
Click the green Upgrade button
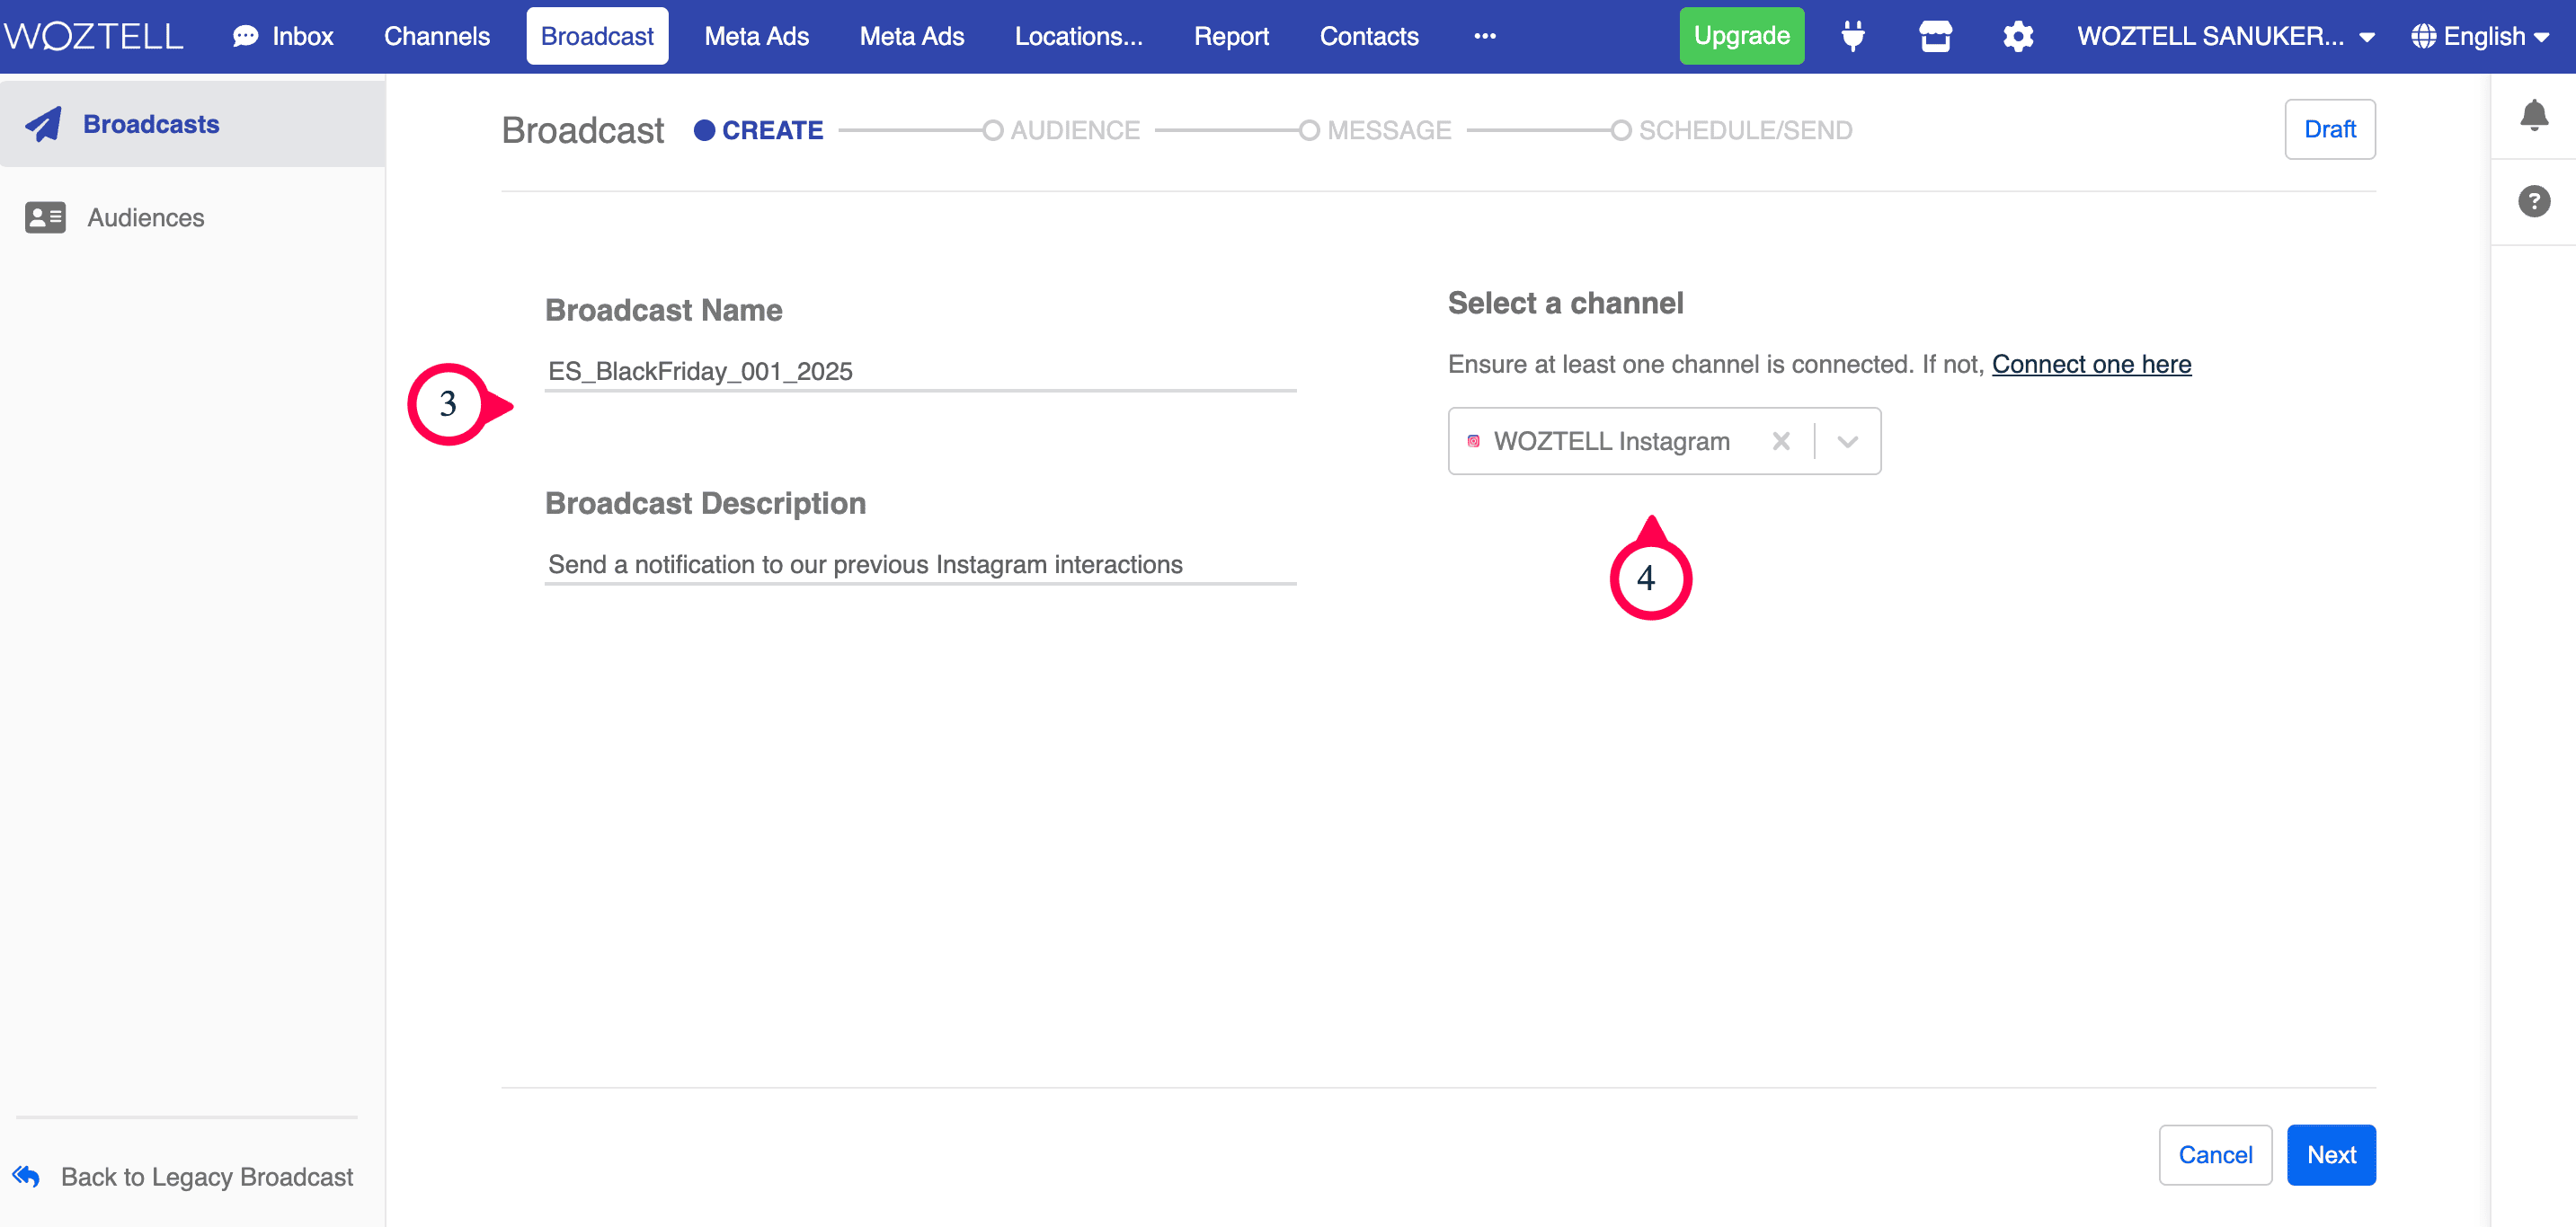point(1741,37)
